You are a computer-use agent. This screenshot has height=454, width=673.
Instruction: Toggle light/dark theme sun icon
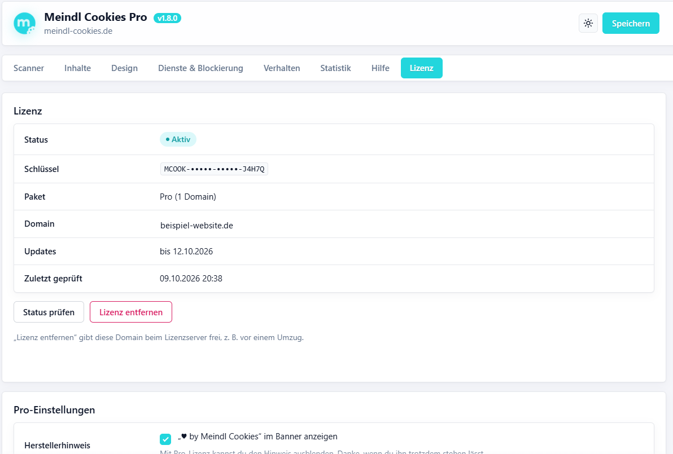(588, 23)
